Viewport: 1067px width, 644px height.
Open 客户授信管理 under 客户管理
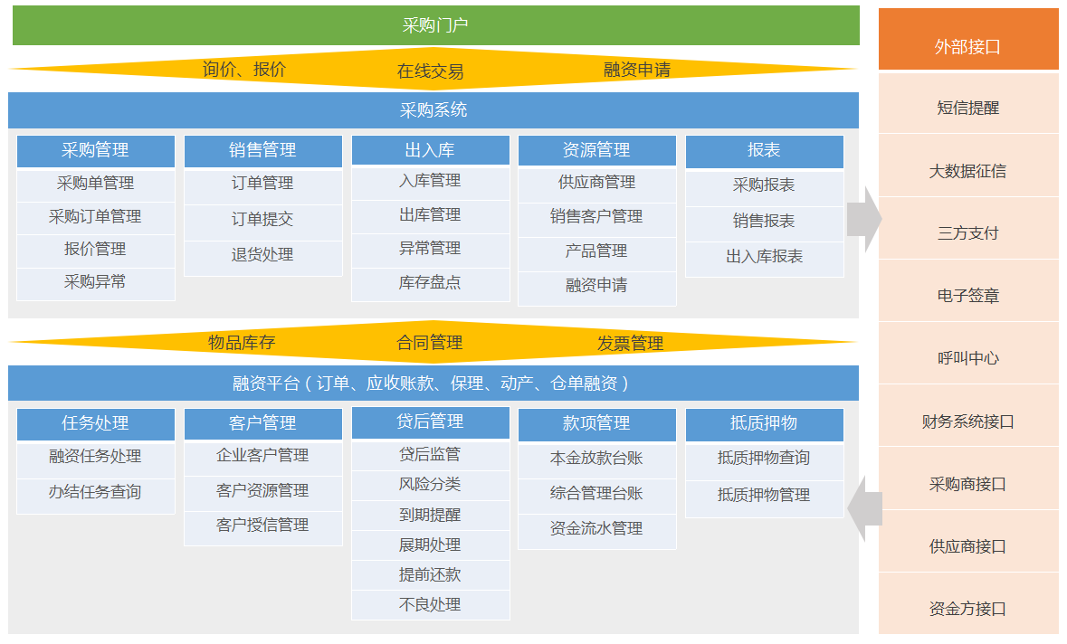[262, 526]
